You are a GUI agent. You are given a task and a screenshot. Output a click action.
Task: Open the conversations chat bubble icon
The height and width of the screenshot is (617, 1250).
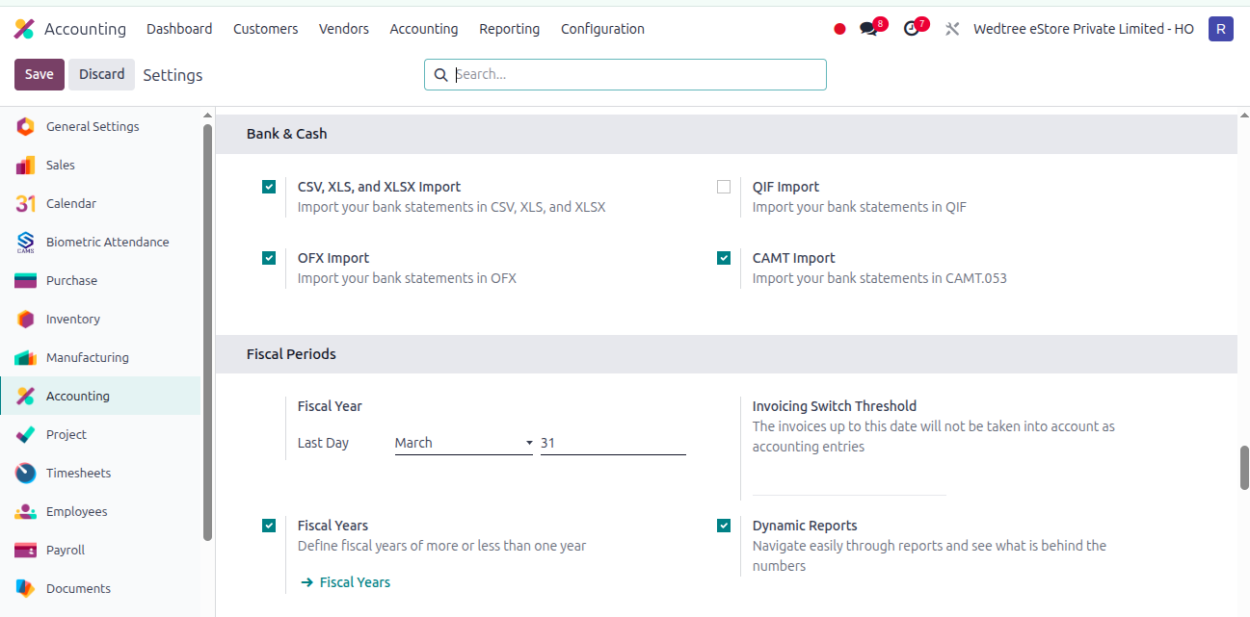coord(869,29)
